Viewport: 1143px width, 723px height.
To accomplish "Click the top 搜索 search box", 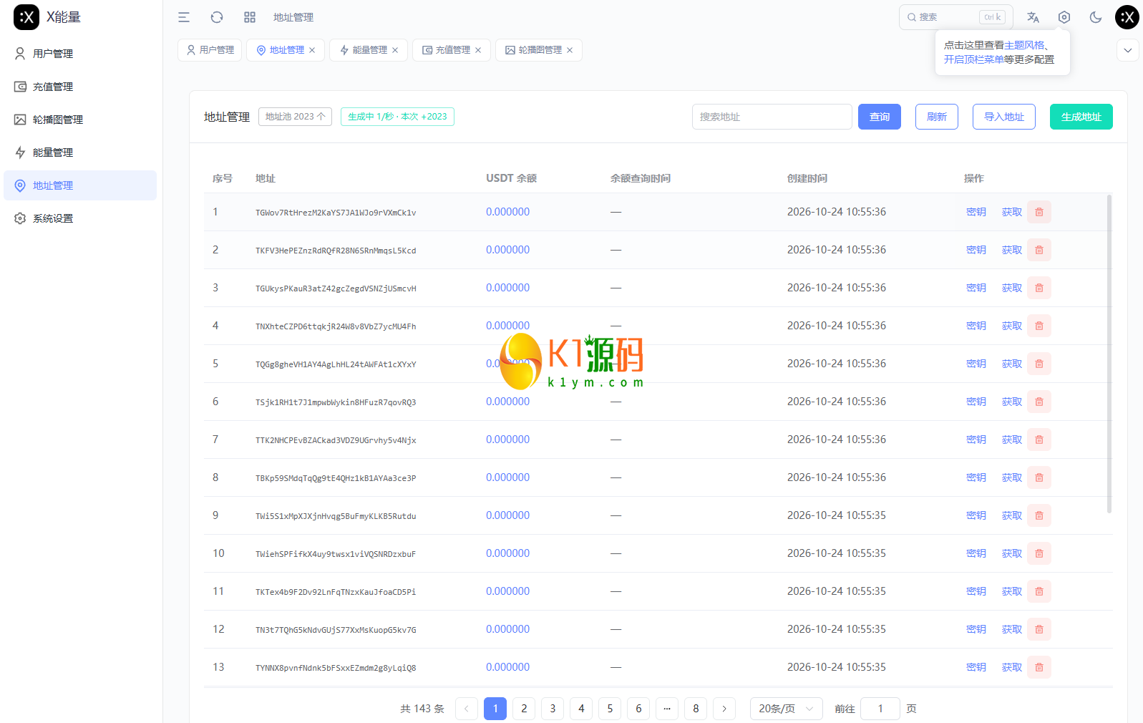I will [956, 17].
